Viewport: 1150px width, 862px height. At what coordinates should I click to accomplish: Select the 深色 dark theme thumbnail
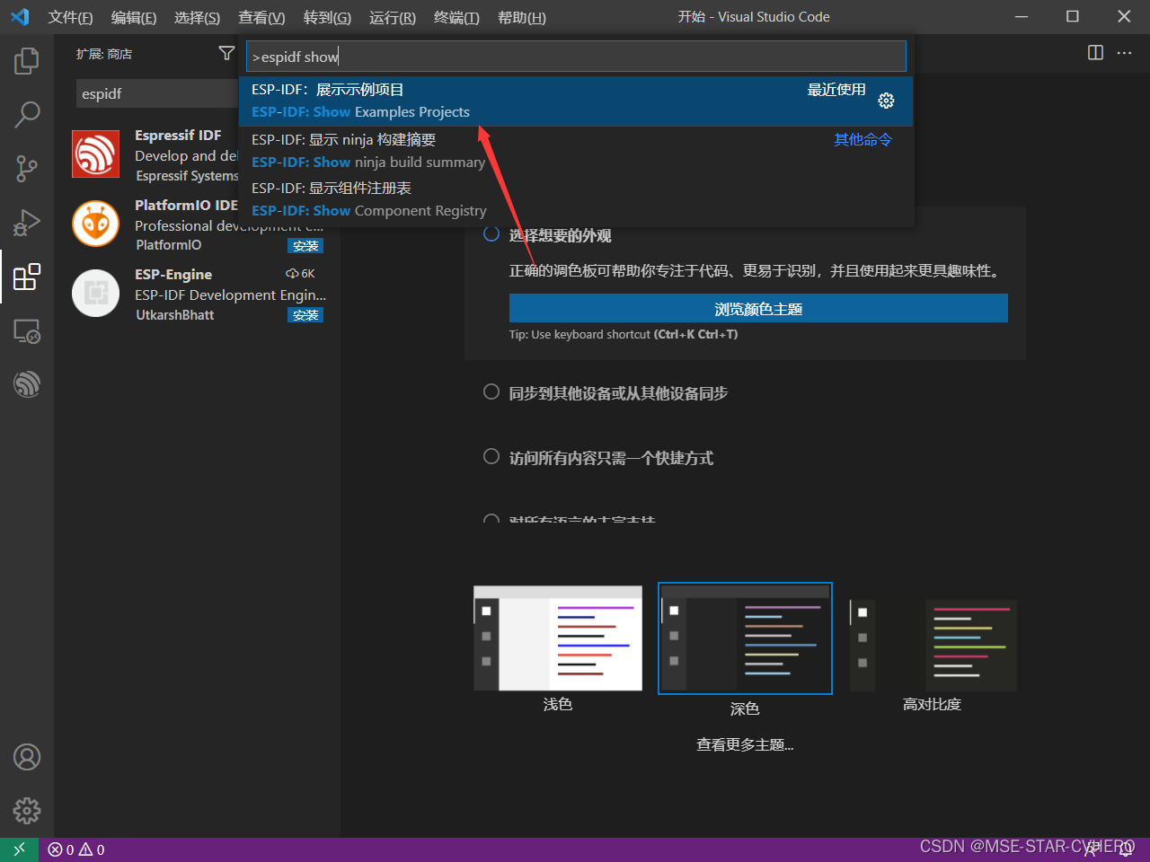tap(745, 638)
